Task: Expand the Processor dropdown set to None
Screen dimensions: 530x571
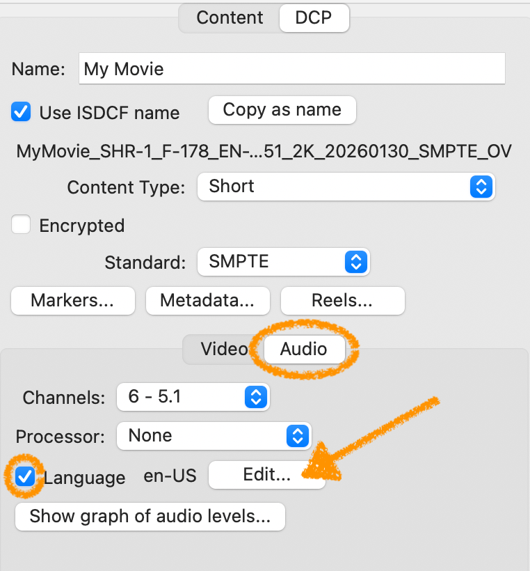Action: coord(214,436)
